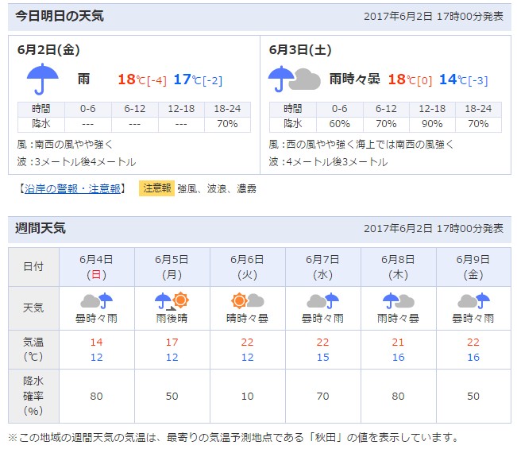Click the umbrella and cloud icon for June 8

pyautogui.click(x=399, y=300)
